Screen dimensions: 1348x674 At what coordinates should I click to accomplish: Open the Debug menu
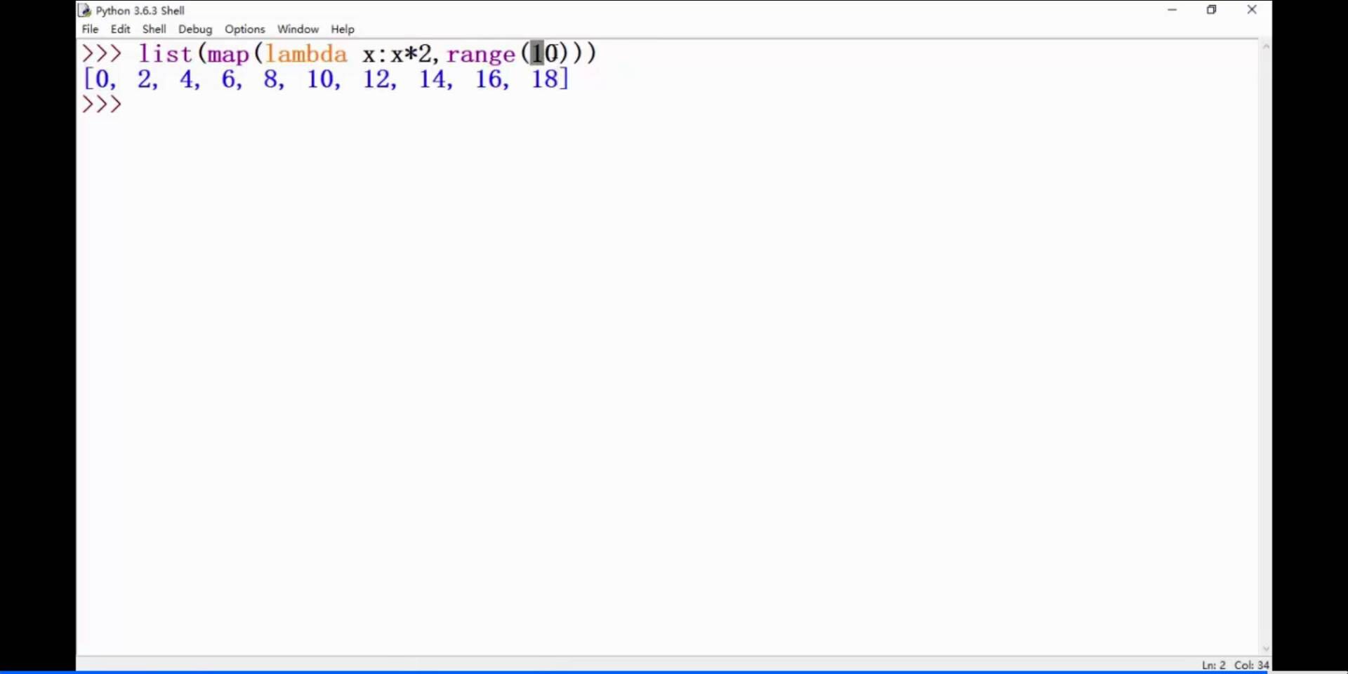(x=194, y=29)
